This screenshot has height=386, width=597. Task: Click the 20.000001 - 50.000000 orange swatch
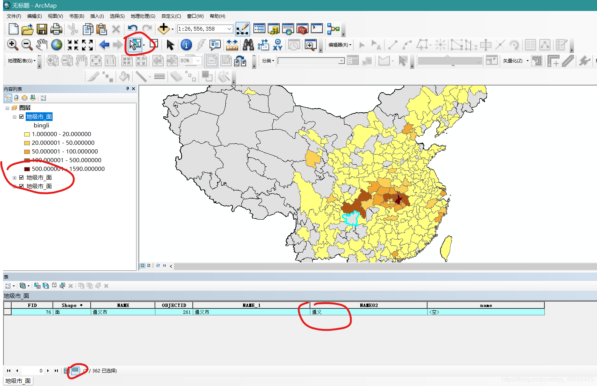pyautogui.click(x=27, y=143)
